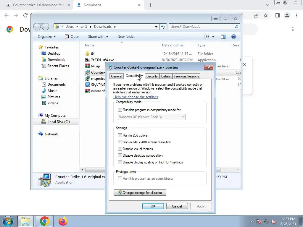This screenshot has height=227, width=303.
Task: Open File Explorer from the taskbar
Action: (25, 221)
